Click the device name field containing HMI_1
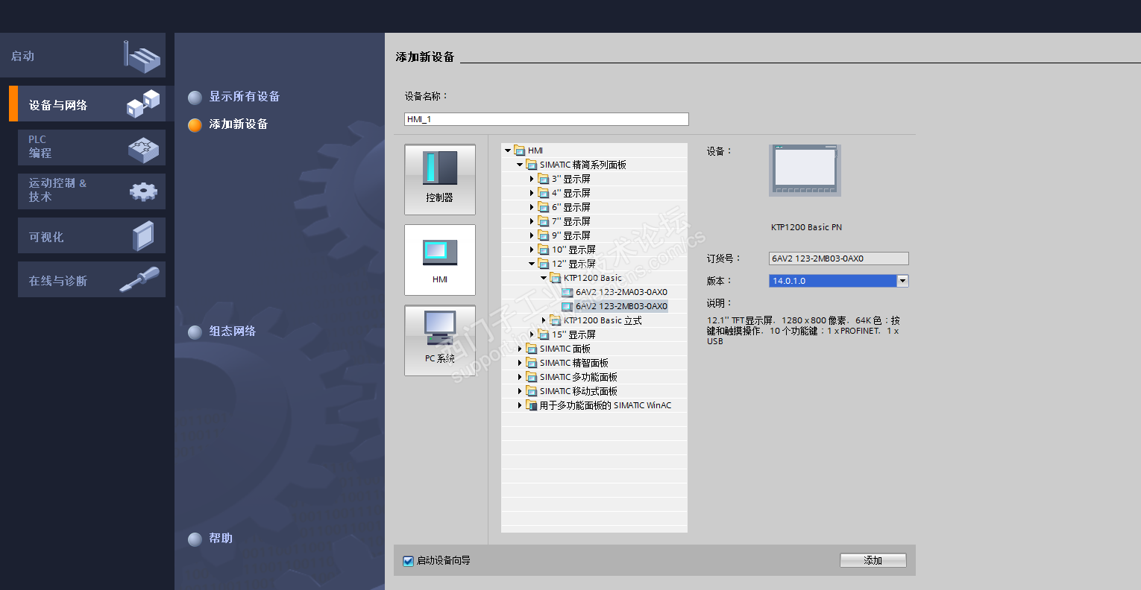Viewport: 1141px width, 590px height. (547, 119)
